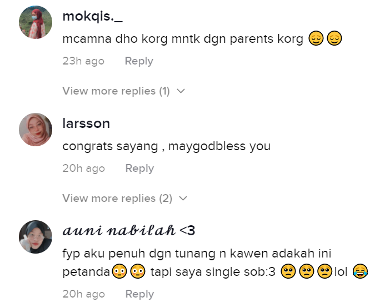Click 20h ago timestamp under larsson's comment

[x=83, y=169]
